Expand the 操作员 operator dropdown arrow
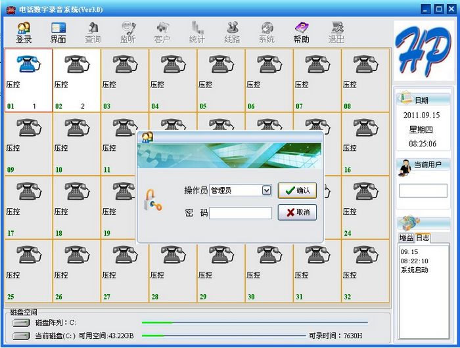Screen dimensions: 460x348 click(x=266, y=190)
